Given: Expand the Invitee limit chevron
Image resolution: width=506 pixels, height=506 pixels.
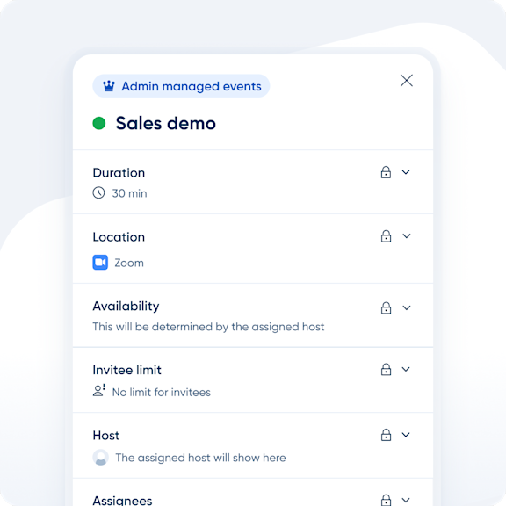Looking at the screenshot, I should pyautogui.click(x=406, y=369).
